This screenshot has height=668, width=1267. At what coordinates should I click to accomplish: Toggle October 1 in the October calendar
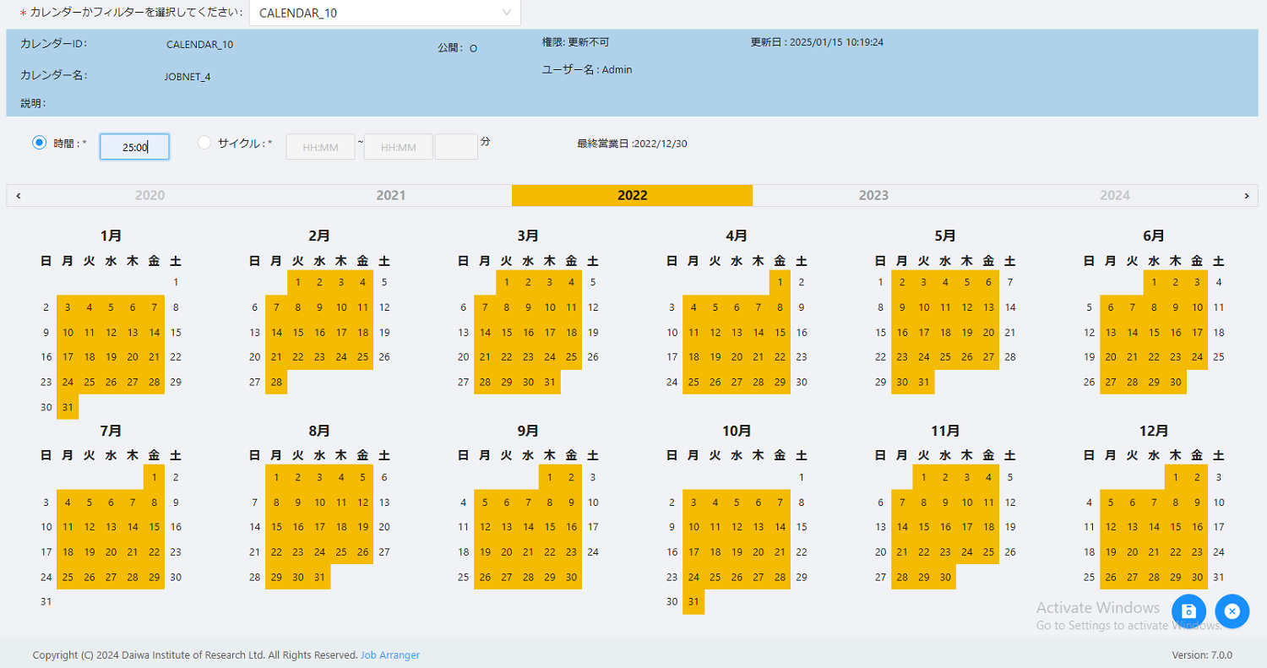(x=801, y=477)
